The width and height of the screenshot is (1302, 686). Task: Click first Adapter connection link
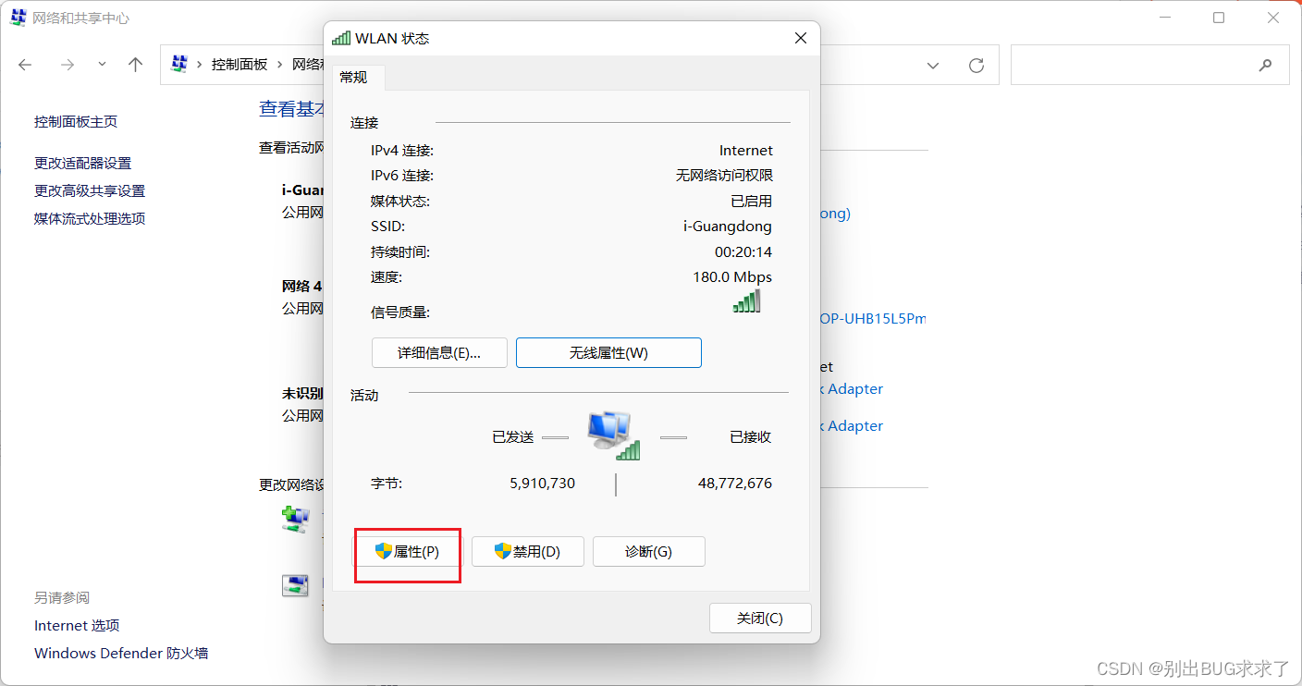pos(852,389)
